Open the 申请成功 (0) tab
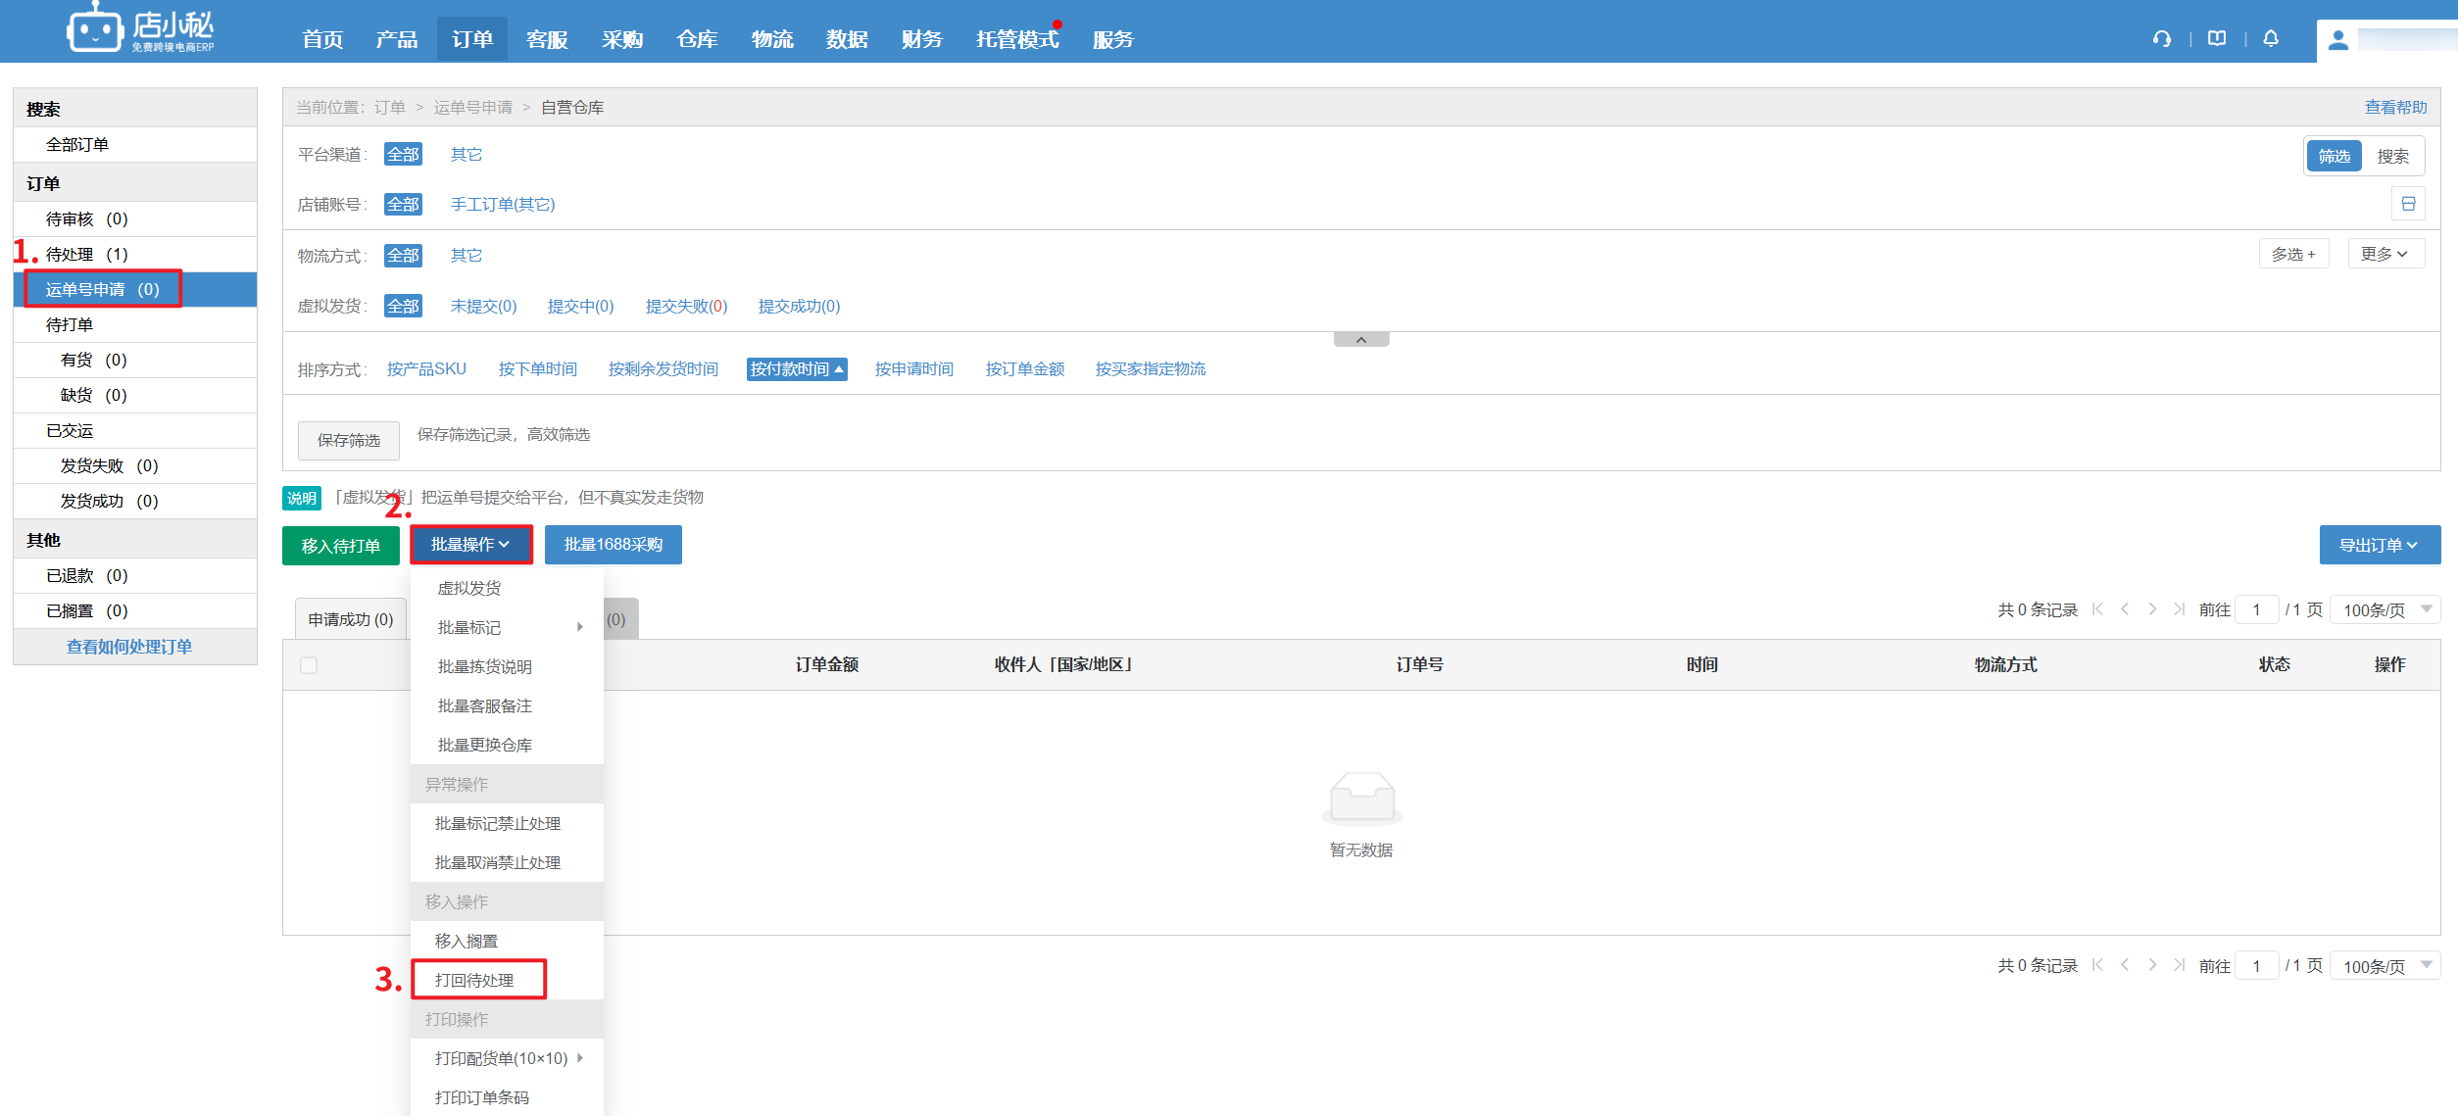The width and height of the screenshot is (2458, 1116). (351, 619)
